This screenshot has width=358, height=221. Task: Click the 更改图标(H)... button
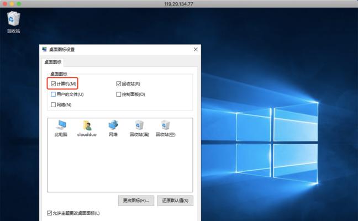(x=136, y=201)
